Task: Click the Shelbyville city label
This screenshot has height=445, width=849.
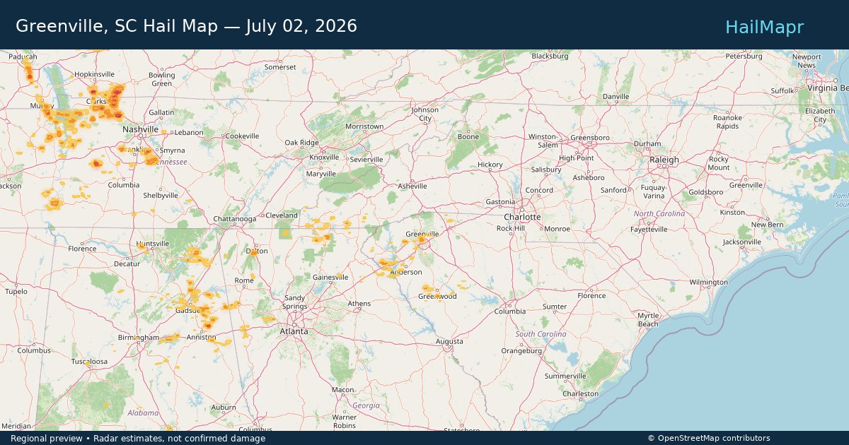Action: (161, 196)
